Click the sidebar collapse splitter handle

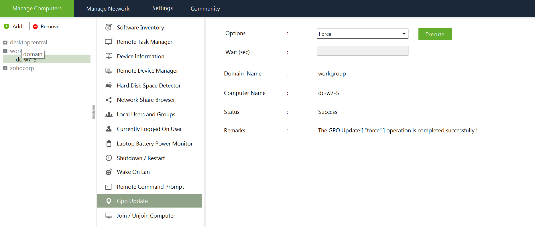pyautogui.click(x=93, y=112)
